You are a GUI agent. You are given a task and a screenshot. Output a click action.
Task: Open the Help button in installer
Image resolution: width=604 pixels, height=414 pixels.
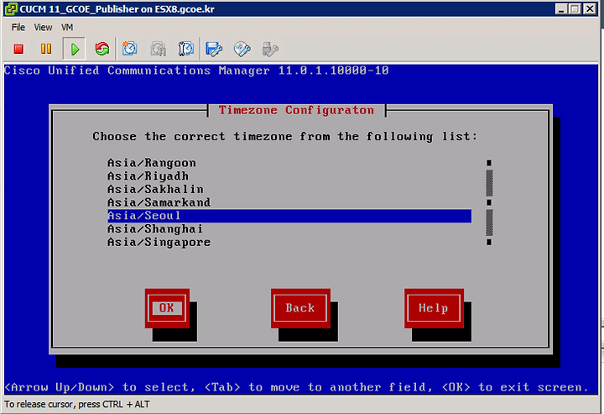[x=434, y=308]
